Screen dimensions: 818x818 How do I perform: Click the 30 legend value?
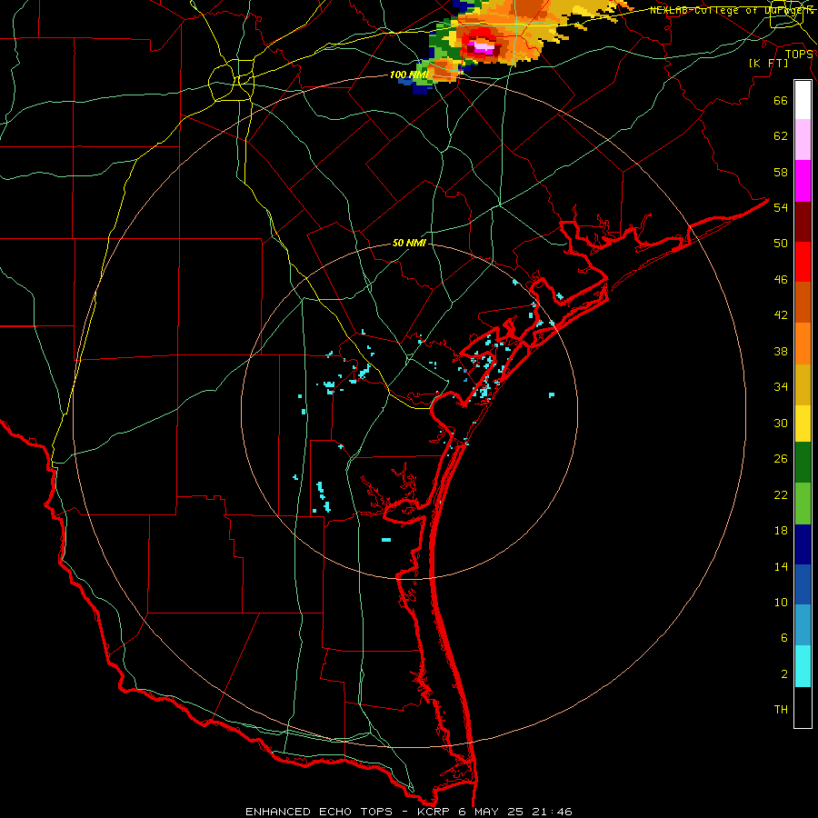coord(781,423)
